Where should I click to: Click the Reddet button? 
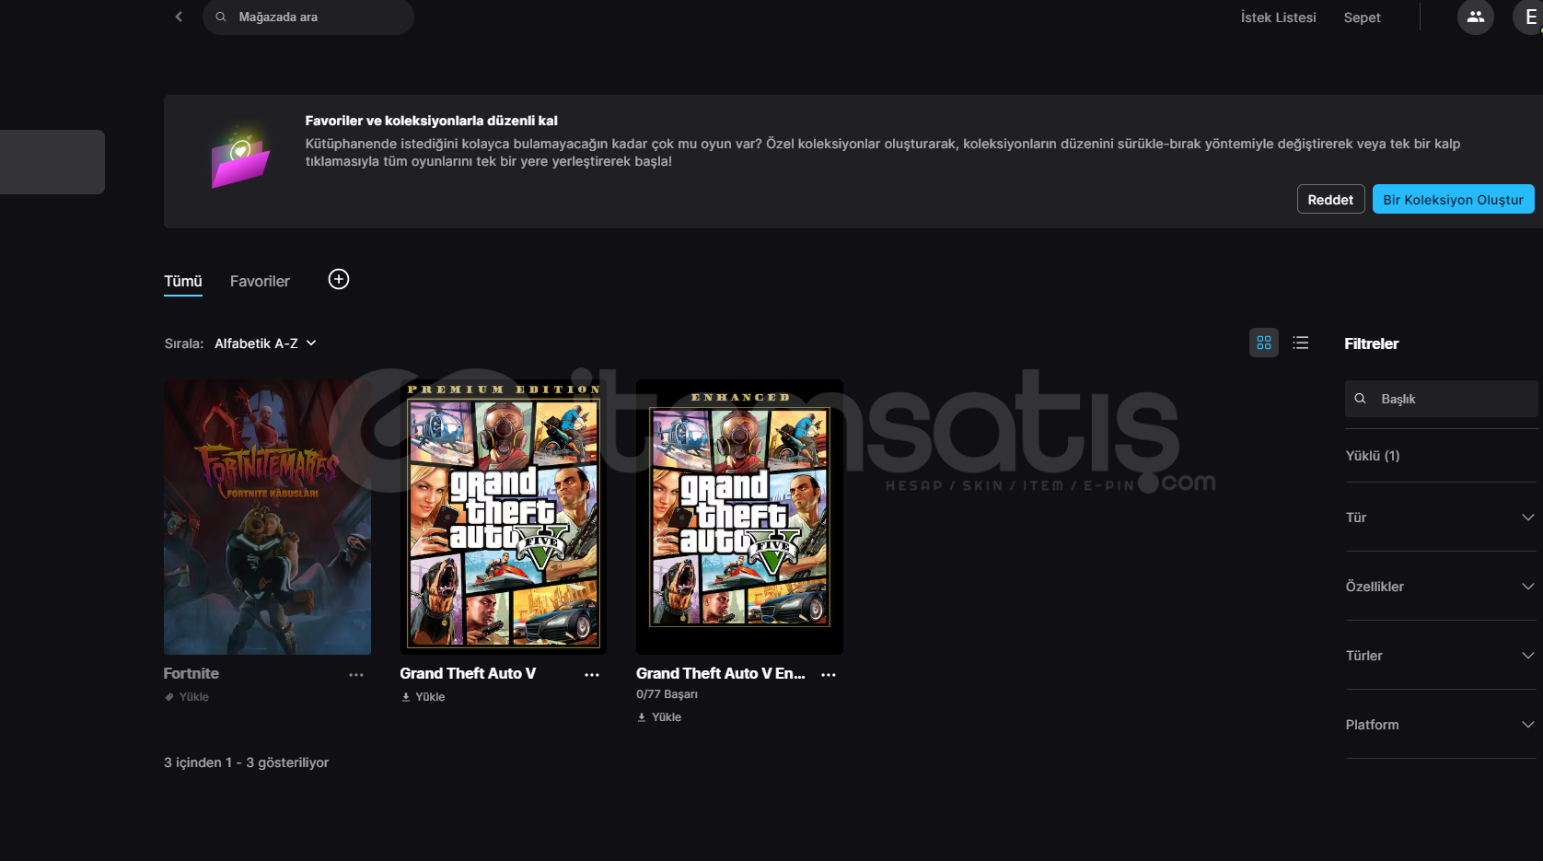click(x=1330, y=199)
